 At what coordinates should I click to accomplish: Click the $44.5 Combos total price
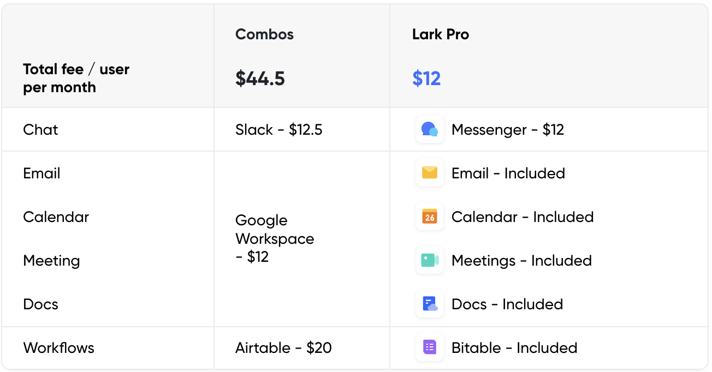[x=260, y=79]
